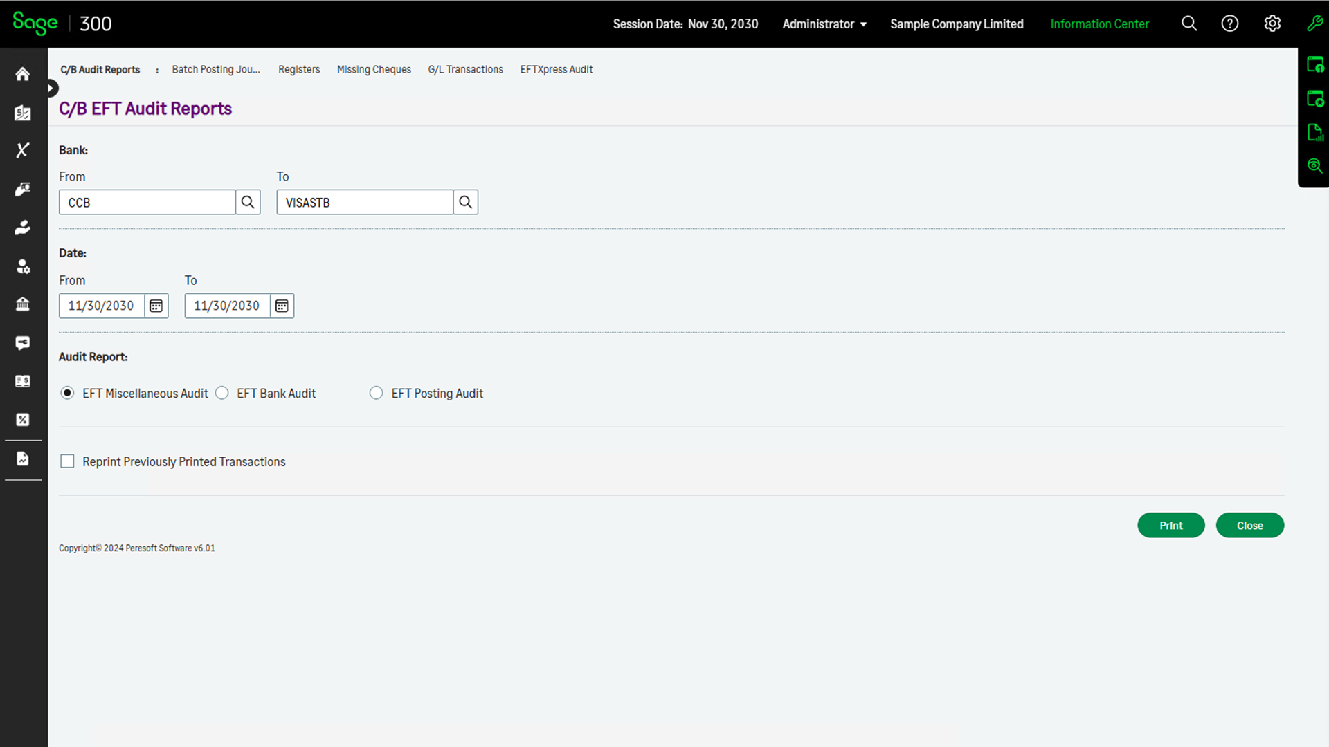Select the EFT Bank Audit radio button
This screenshot has height=747, width=1329.
[221, 392]
